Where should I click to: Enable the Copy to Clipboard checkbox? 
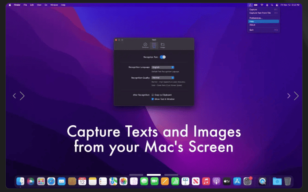(152, 95)
